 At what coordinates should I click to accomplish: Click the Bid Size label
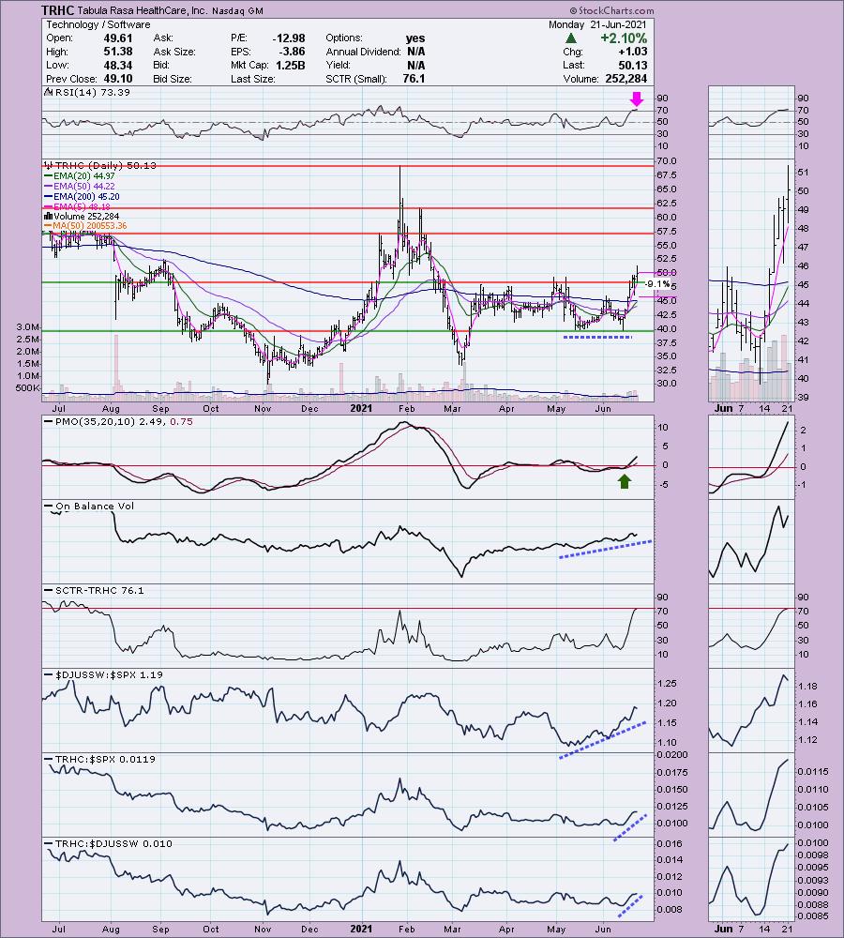pos(173,79)
